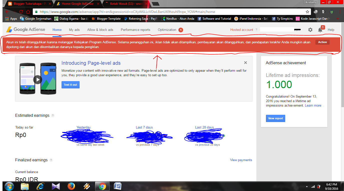The height and width of the screenshot is (191, 344).
Task: Click the Google AdSense logo
Action: click(x=26, y=29)
